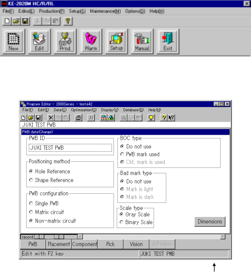
Task: Switch to the Placement tab
Action: pyautogui.click(x=59, y=244)
